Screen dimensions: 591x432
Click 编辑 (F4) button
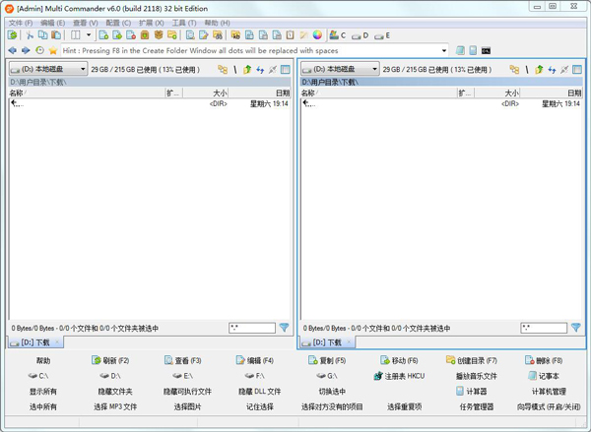[255, 360]
